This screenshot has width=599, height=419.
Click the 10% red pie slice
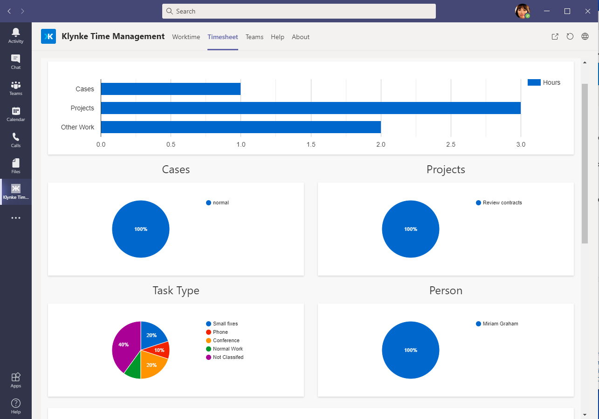(158, 350)
